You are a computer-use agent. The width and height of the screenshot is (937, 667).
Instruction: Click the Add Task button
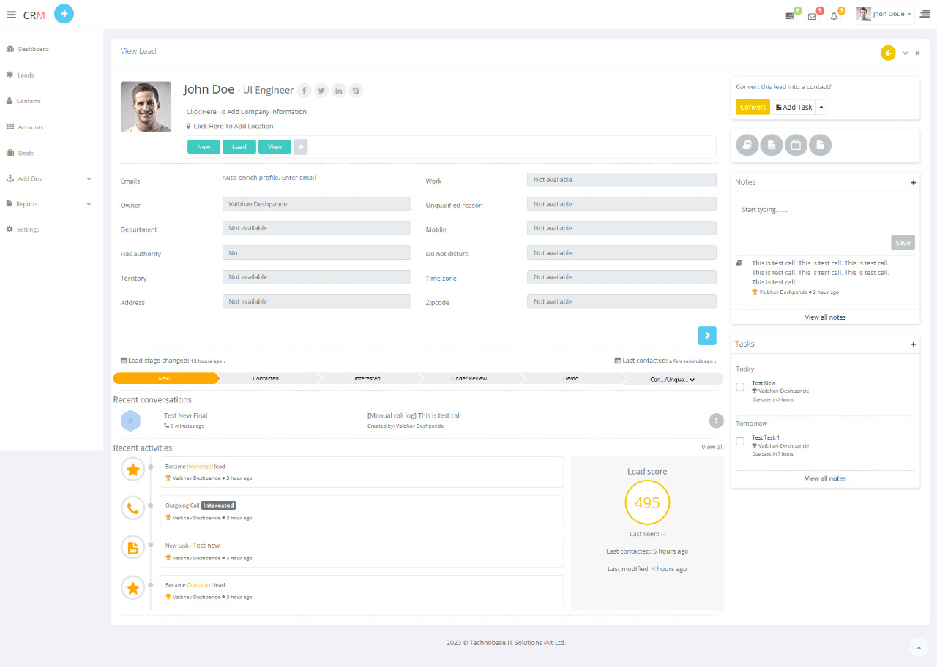click(794, 107)
